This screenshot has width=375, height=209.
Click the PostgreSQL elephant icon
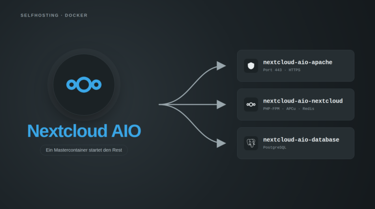click(x=251, y=143)
